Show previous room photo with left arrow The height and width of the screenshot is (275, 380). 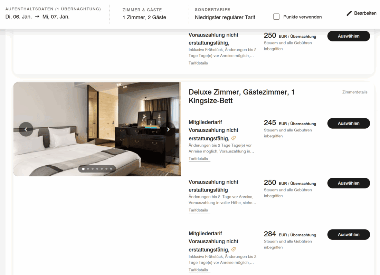26,129
